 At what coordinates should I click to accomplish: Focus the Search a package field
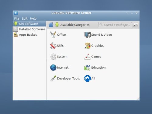tap(115, 25)
